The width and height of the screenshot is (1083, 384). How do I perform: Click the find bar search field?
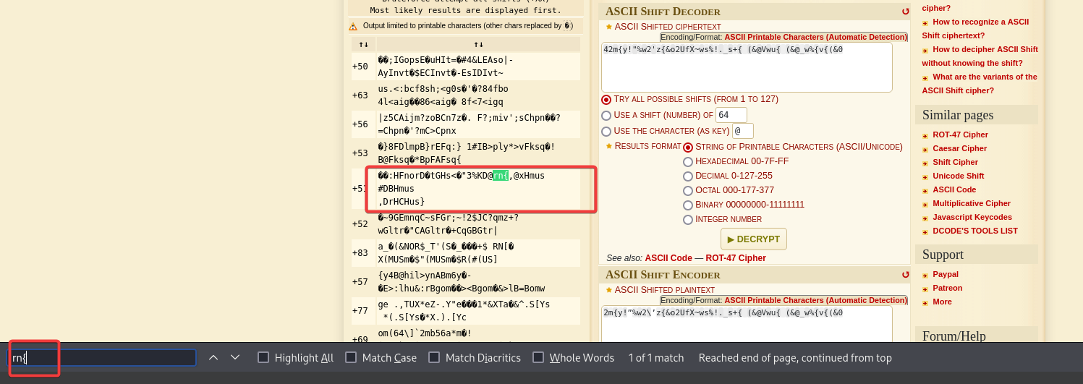(x=102, y=357)
